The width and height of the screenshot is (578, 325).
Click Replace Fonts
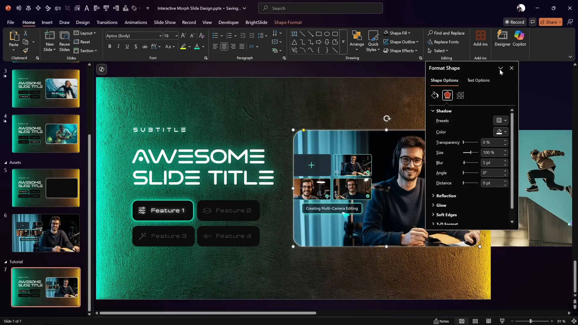click(x=443, y=42)
